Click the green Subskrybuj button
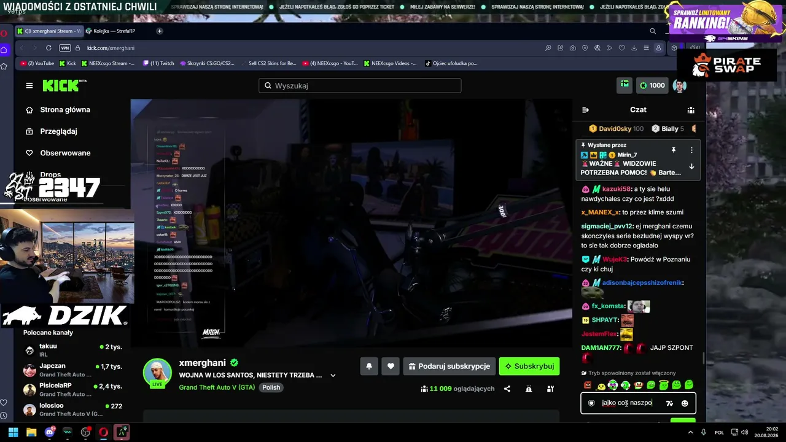This screenshot has width=786, height=442. point(529,366)
